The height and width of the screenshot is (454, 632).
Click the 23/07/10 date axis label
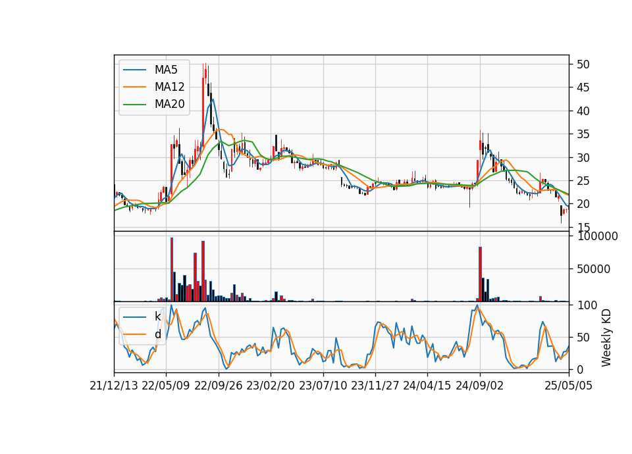tap(323, 386)
